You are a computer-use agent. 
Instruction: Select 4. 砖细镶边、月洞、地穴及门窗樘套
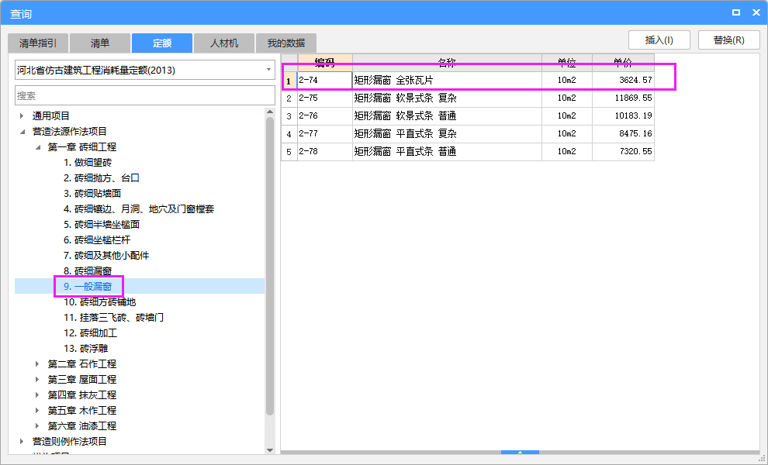point(139,209)
